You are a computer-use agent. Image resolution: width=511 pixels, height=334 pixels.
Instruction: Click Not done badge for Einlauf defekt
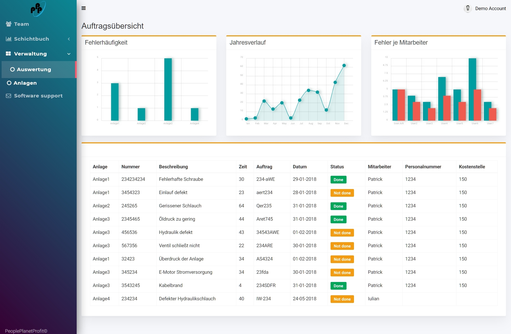pyautogui.click(x=342, y=193)
